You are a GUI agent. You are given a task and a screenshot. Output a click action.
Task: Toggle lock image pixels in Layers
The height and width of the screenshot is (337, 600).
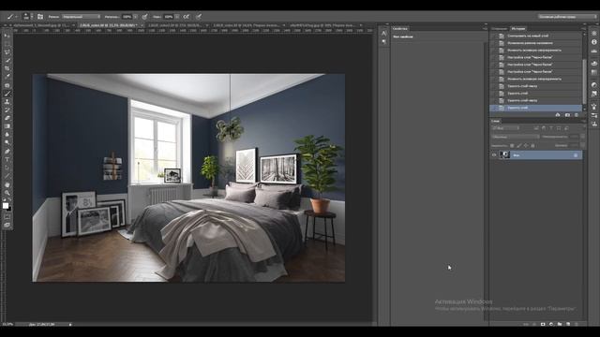[518, 146]
